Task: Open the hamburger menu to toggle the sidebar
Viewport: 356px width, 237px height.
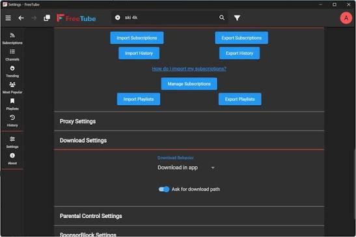Action: [8, 18]
